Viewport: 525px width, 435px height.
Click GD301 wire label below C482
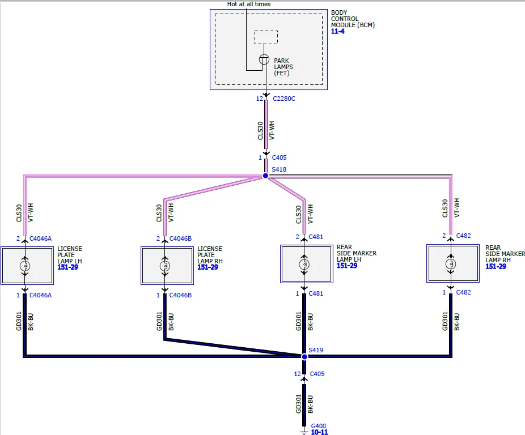[444, 321]
